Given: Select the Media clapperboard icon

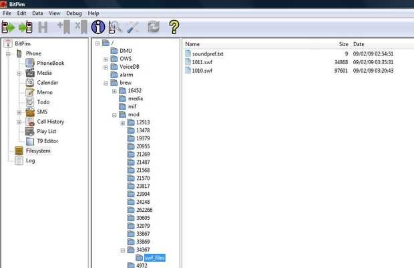Looking at the screenshot, I should [30, 73].
